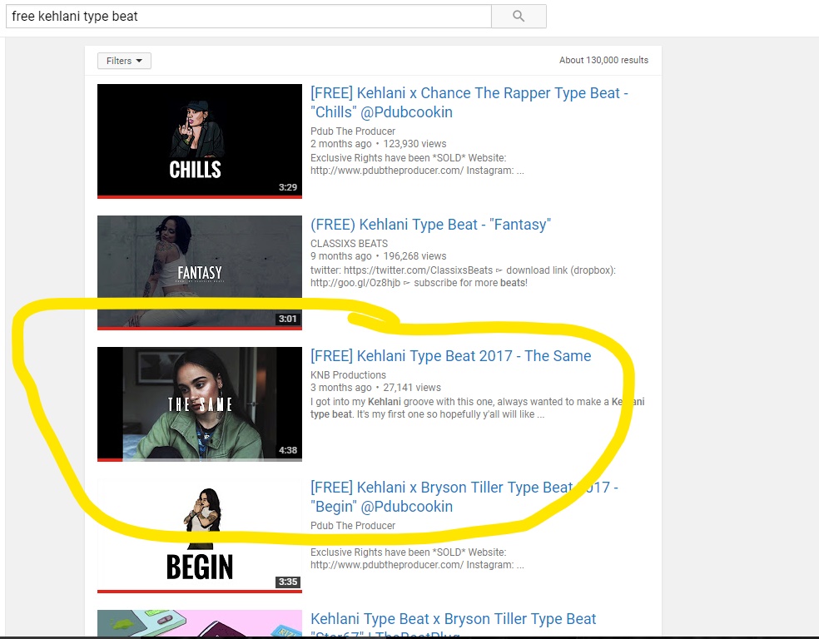Click the 4:38 duration badge

click(288, 450)
